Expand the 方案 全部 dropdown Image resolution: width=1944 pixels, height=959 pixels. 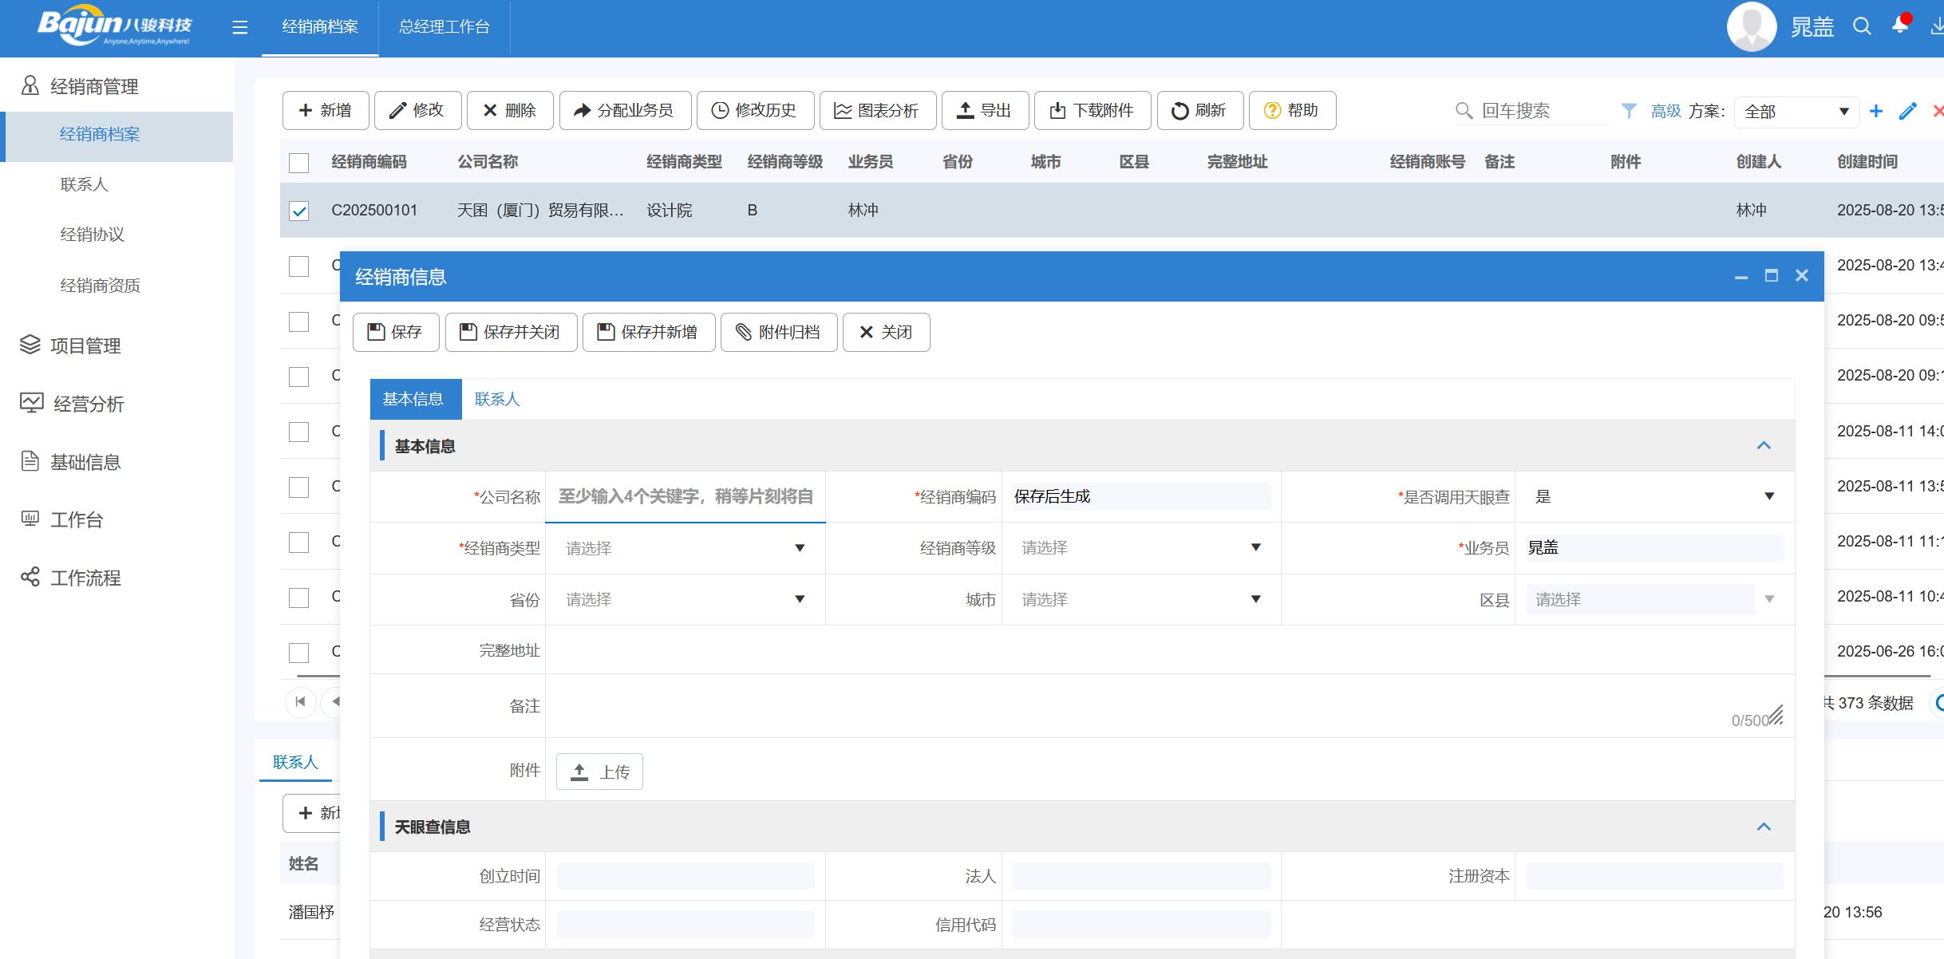click(1796, 112)
